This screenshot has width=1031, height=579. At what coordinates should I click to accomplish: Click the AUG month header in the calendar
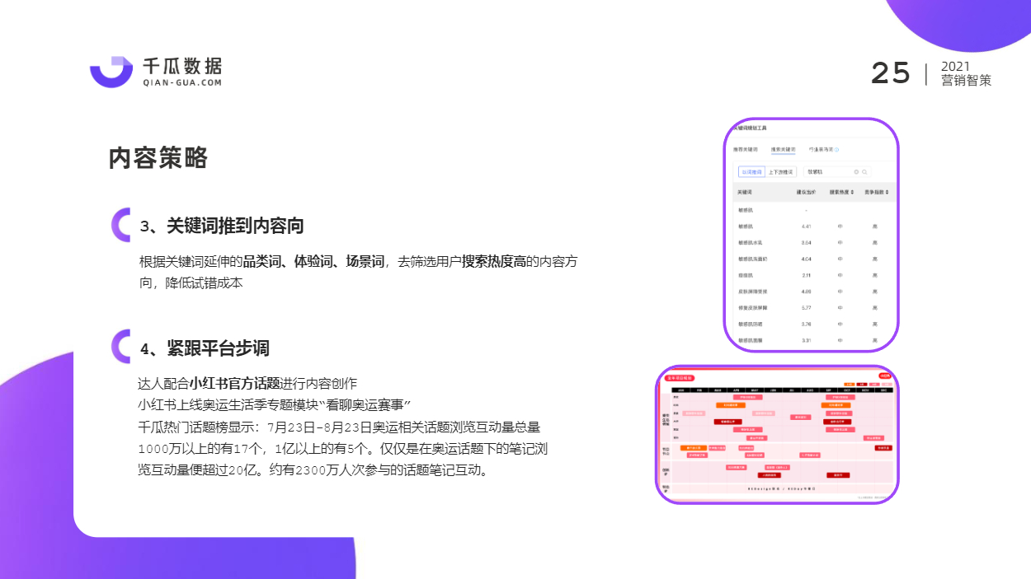point(810,390)
